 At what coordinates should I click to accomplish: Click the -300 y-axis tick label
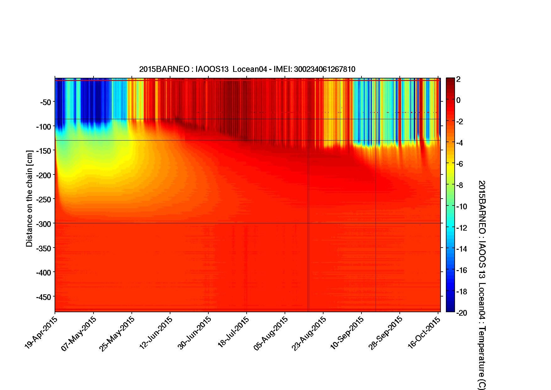(x=44, y=224)
